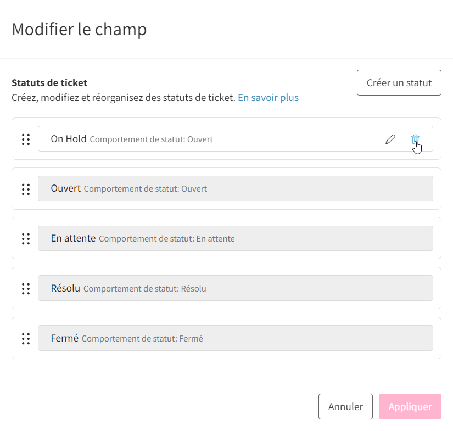Viewport: 453px width, 431px height.
Task: Edit the On Hold status with pencil icon
Action: (x=390, y=139)
